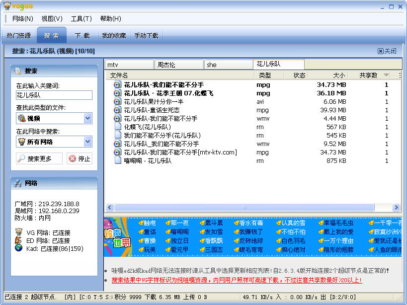Click the horizontal scrollbar under results list
Image resolution: width=407 pixels, height=305 pixels.
[x=248, y=208]
